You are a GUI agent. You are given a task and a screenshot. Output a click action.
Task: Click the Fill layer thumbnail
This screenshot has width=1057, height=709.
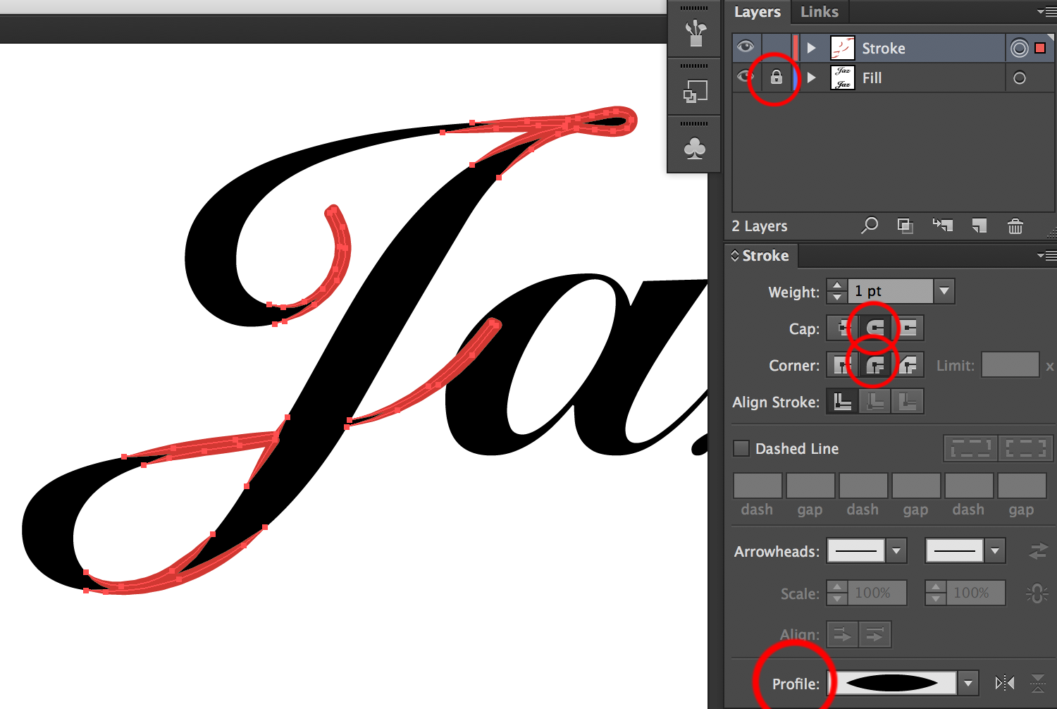tap(843, 78)
